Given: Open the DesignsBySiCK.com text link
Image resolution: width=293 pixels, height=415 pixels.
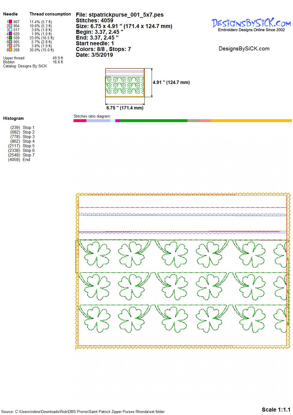Looking at the screenshot, I should pyautogui.click(x=244, y=49).
